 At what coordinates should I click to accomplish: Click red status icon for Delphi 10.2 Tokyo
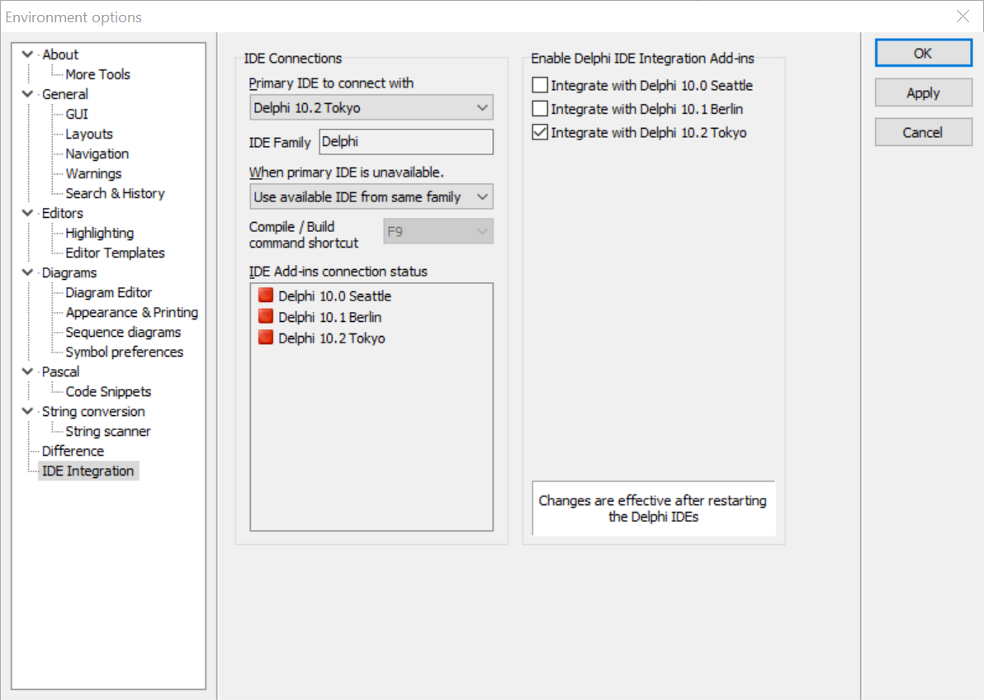click(x=266, y=338)
